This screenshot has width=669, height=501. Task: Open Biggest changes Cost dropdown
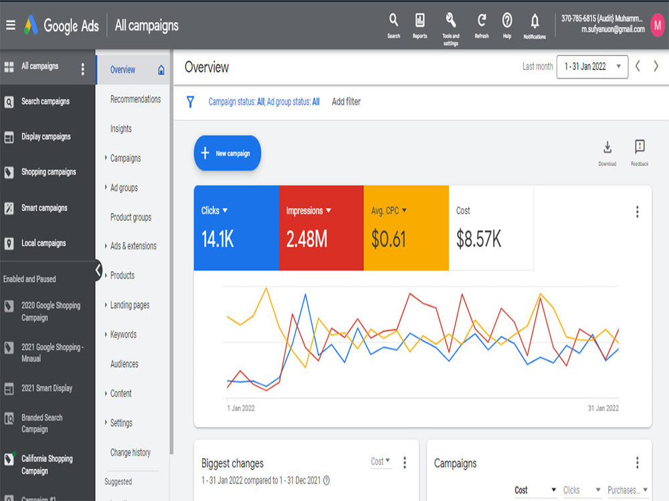(381, 462)
